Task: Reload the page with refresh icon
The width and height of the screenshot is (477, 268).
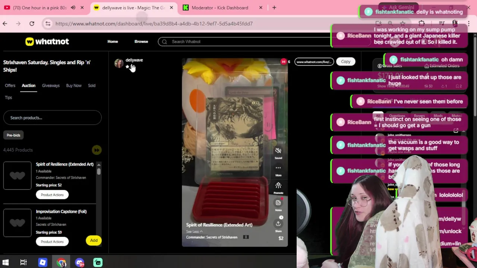Action: 32,23
